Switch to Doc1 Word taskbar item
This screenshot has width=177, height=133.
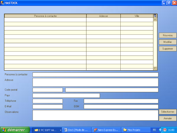click(x=77, y=130)
